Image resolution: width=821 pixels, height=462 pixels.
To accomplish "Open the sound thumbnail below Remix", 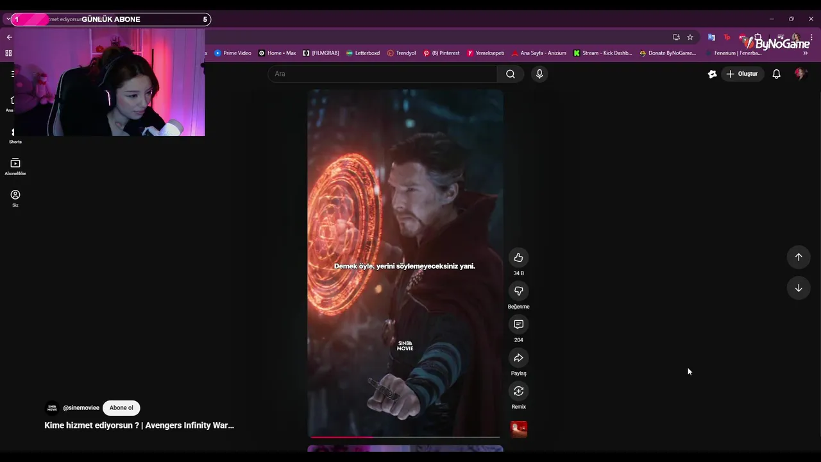I will tap(518, 429).
